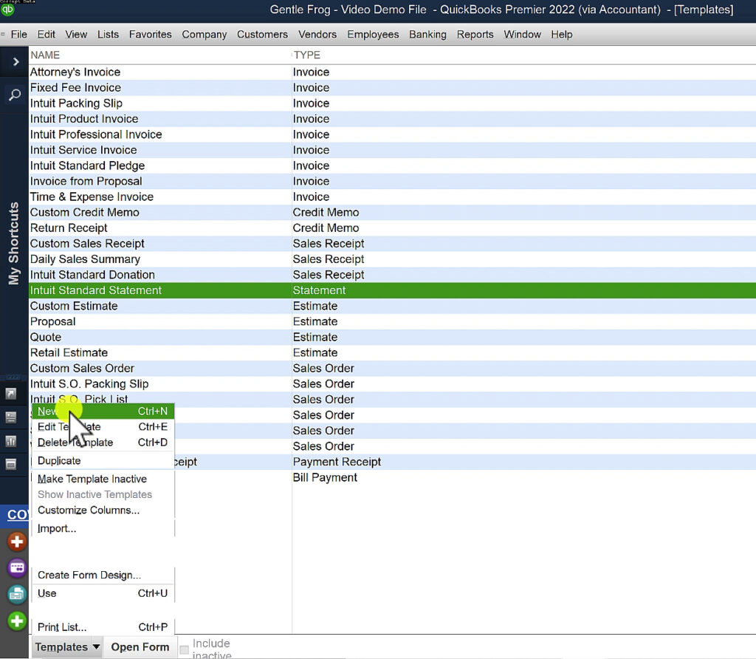756x659 pixels.
Task: Open the Reports menu
Action: click(475, 34)
